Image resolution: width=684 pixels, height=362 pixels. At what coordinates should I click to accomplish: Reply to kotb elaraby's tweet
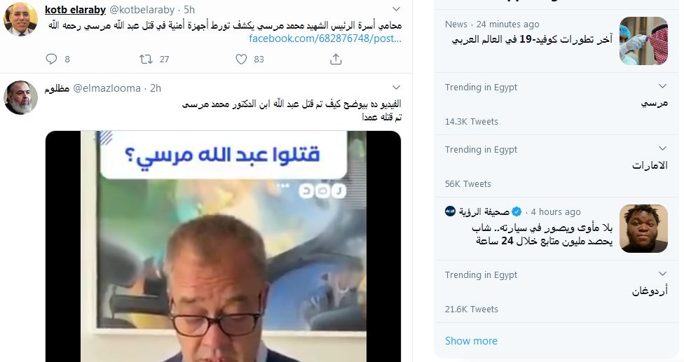pyautogui.click(x=51, y=59)
